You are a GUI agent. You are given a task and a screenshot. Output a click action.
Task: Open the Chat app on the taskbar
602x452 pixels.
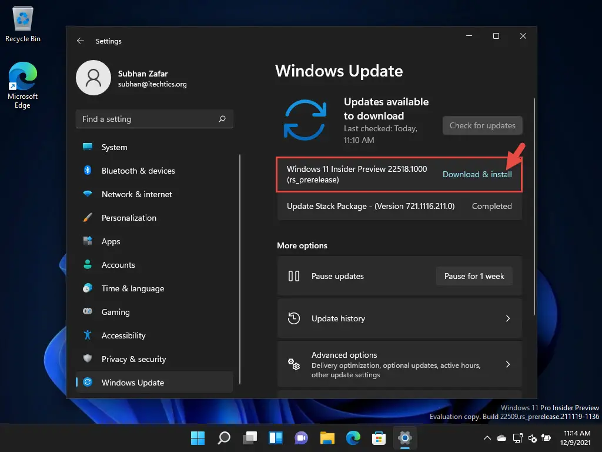pos(302,438)
